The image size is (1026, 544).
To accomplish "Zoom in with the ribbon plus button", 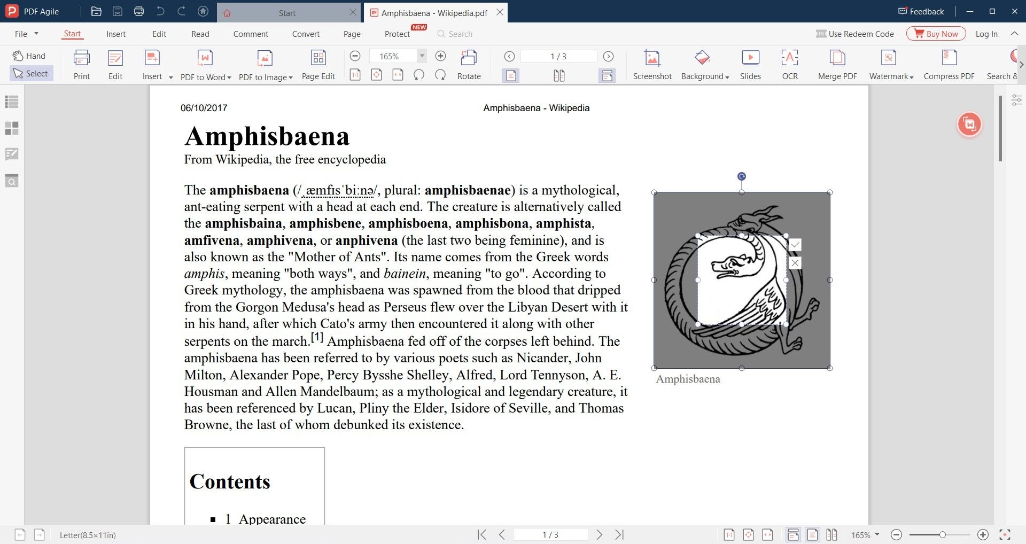I will click(x=440, y=56).
